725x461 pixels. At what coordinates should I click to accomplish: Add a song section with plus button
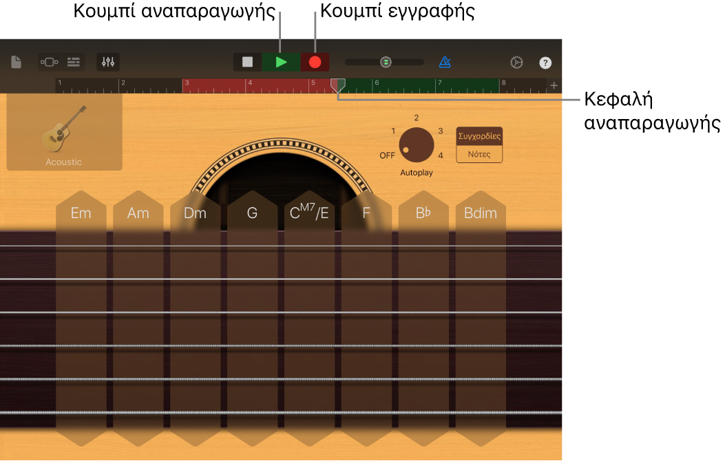554,85
